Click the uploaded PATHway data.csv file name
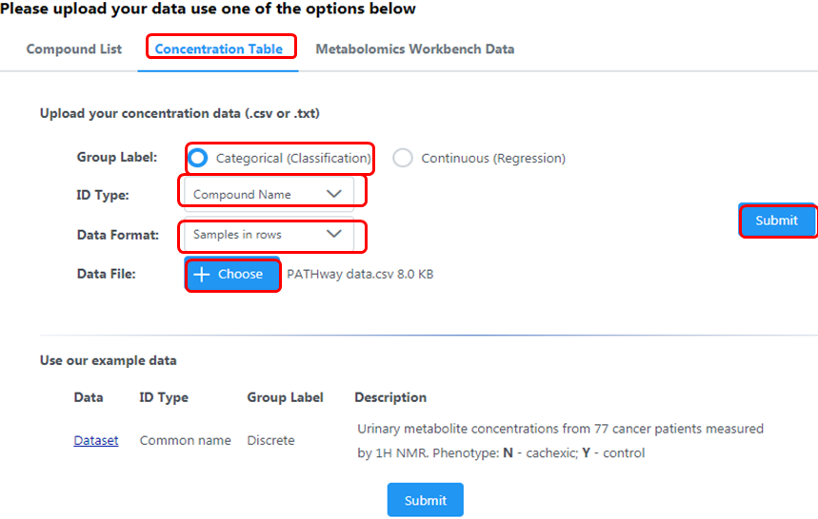The height and width of the screenshot is (519, 818). click(360, 275)
